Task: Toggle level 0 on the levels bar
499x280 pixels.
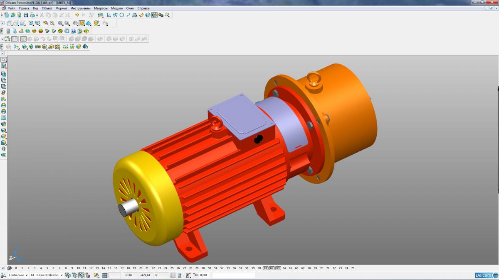Action: [16, 268]
